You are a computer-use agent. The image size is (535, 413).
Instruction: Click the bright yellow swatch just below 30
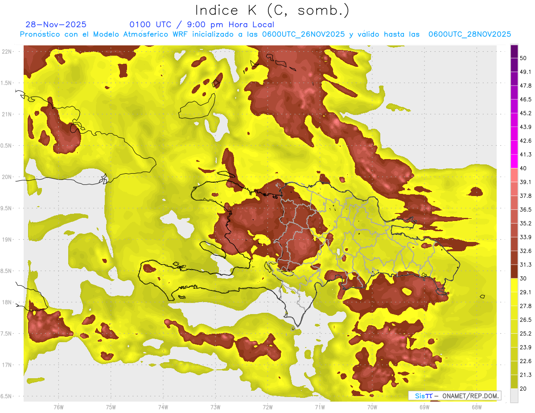coord(514,285)
